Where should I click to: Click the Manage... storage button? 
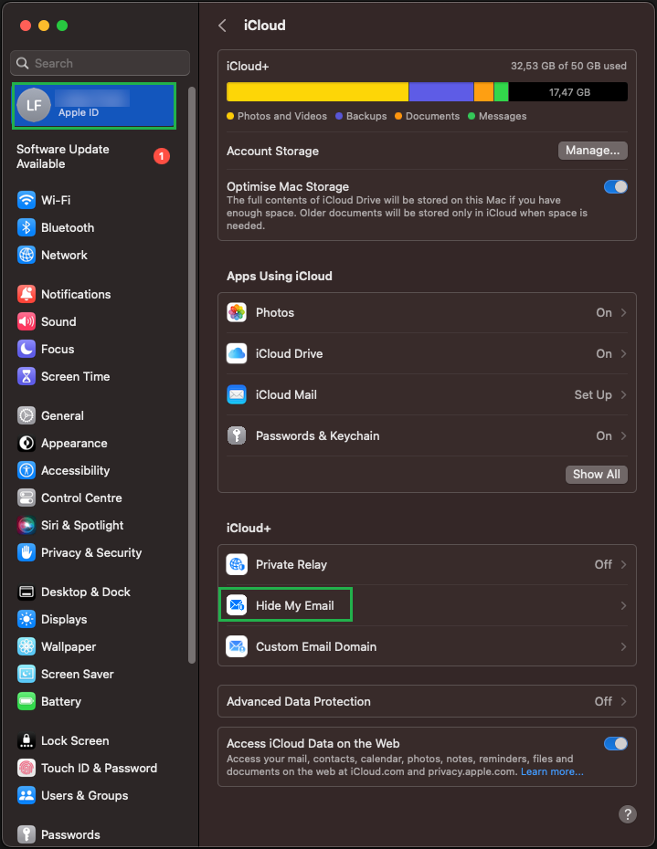(x=592, y=151)
